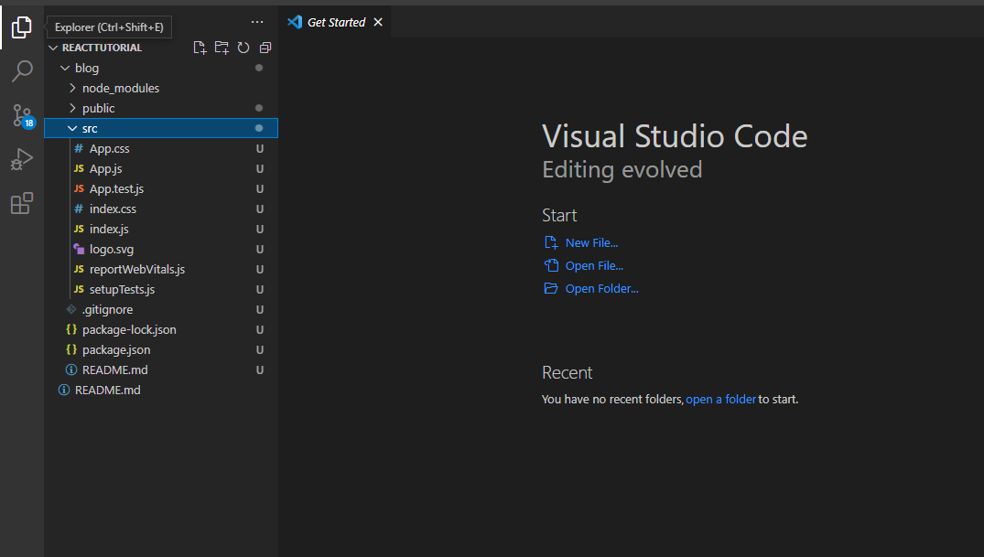Open Source Control with 18 changes
This screenshot has height=557, width=984.
[x=23, y=116]
